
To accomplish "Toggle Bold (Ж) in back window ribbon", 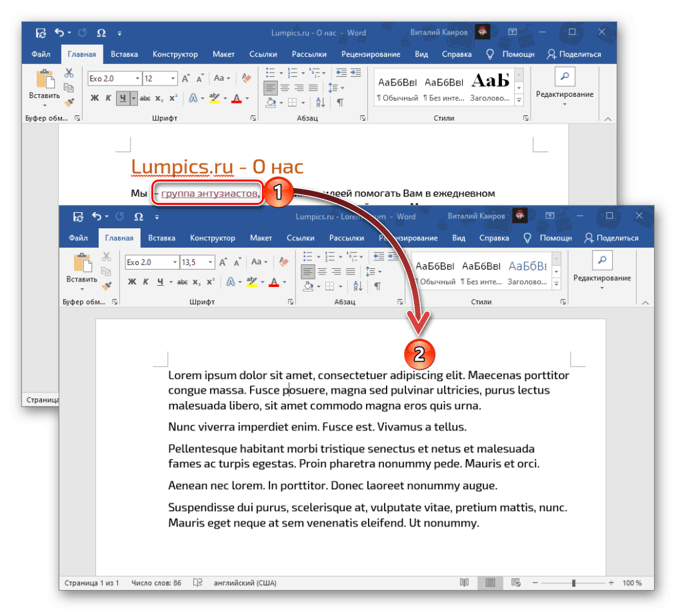I will 95,98.
